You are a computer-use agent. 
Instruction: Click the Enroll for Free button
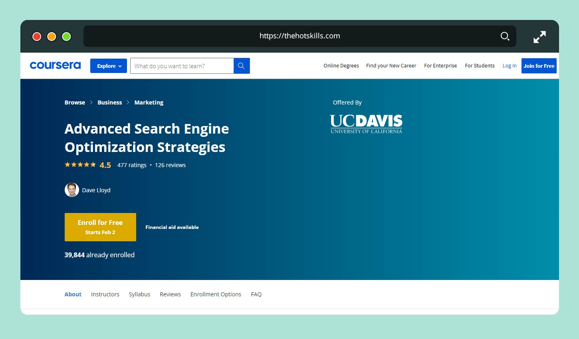[100, 227]
